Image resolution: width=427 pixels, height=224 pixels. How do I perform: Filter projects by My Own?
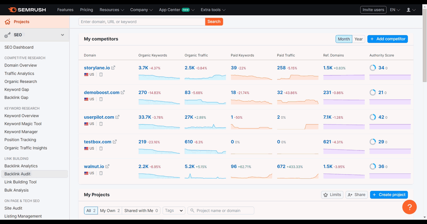[x=110, y=210]
